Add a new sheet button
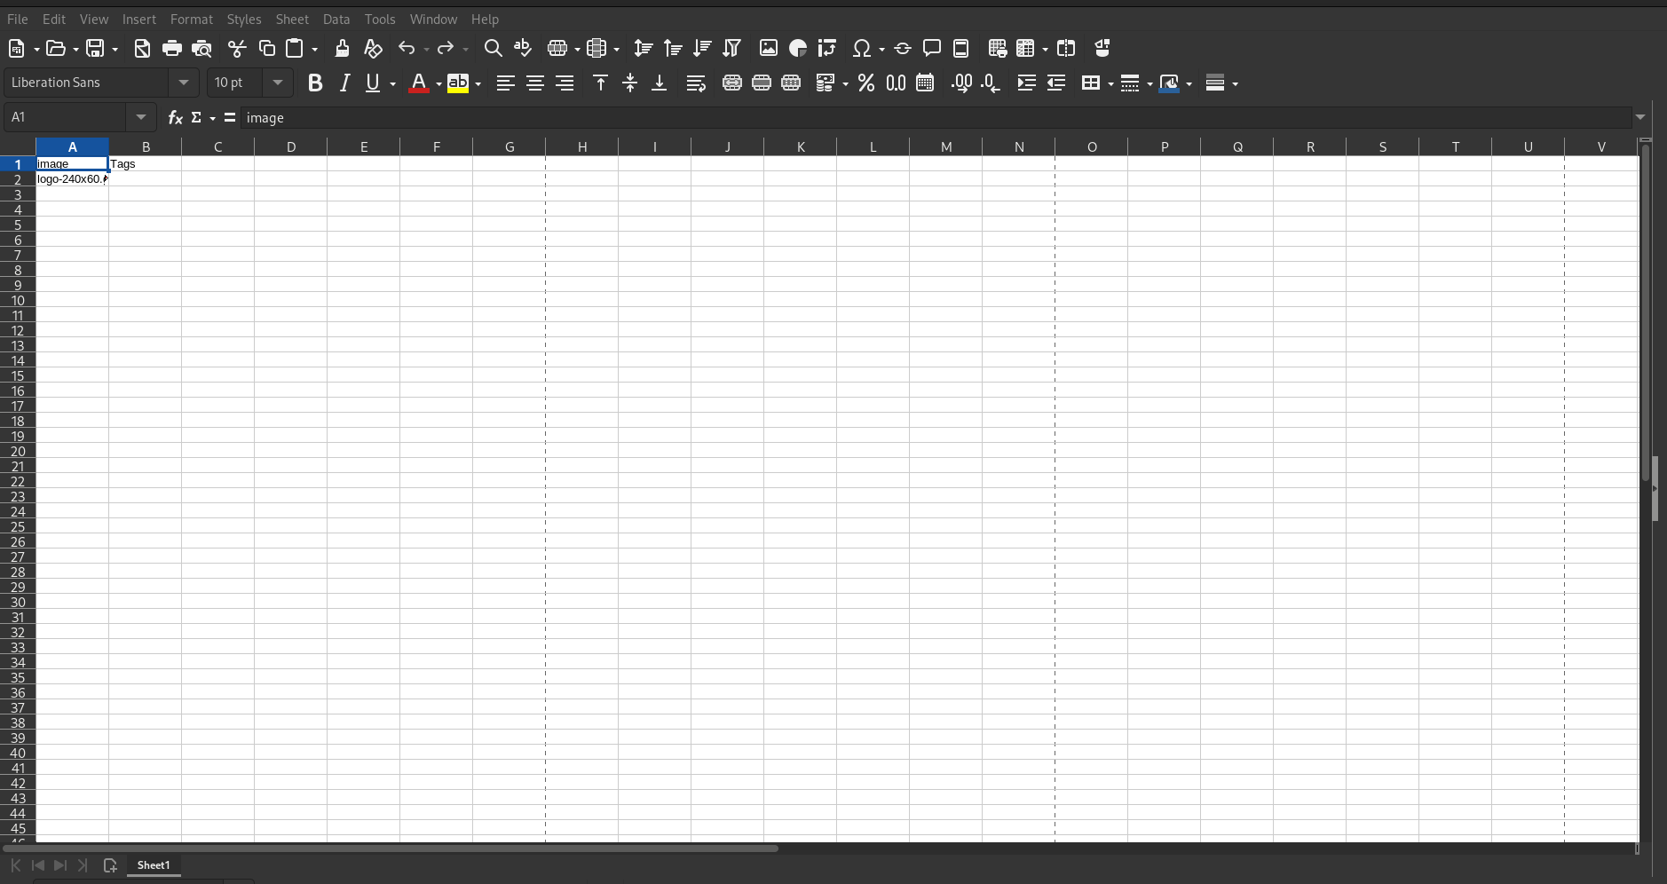This screenshot has width=1667, height=884. 110,865
